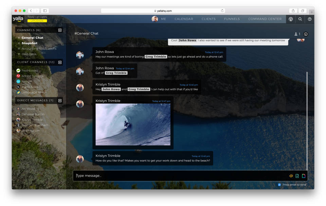Add new channel with Channels plus button
The width and height of the screenshot is (326, 206).
60,30
